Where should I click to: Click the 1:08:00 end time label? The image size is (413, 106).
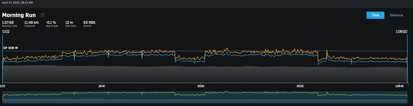tap(401, 32)
